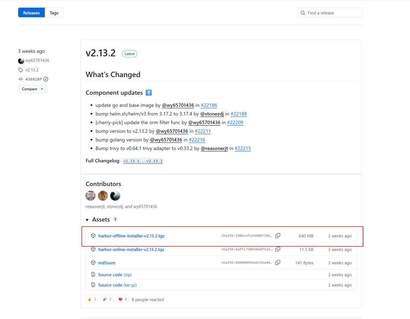Image resolution: width=410 pixels, height=319 pixels.
Task: Open @wy65701436 mention in golang version item
Action: [x=166, y=140]
